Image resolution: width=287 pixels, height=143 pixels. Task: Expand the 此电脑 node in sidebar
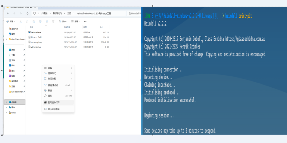click(7, 102)
